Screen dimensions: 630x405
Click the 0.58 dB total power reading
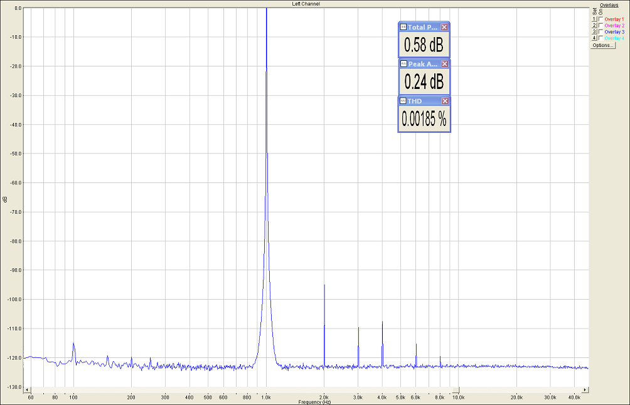(x=424, y=45)
